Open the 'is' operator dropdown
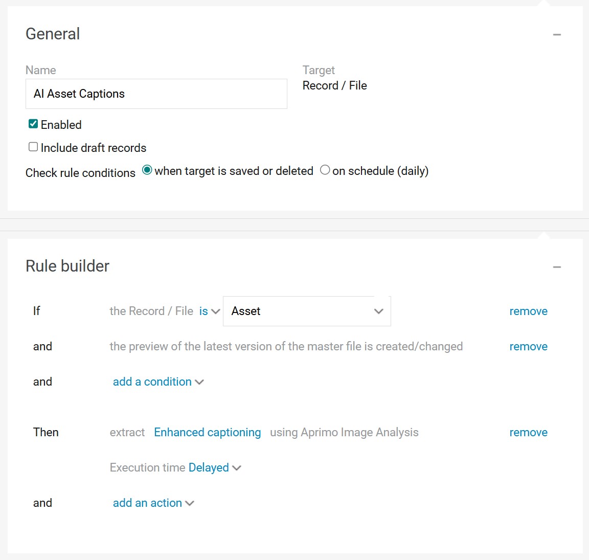Screen dimensions: 589x560 (x=209, y=311)
